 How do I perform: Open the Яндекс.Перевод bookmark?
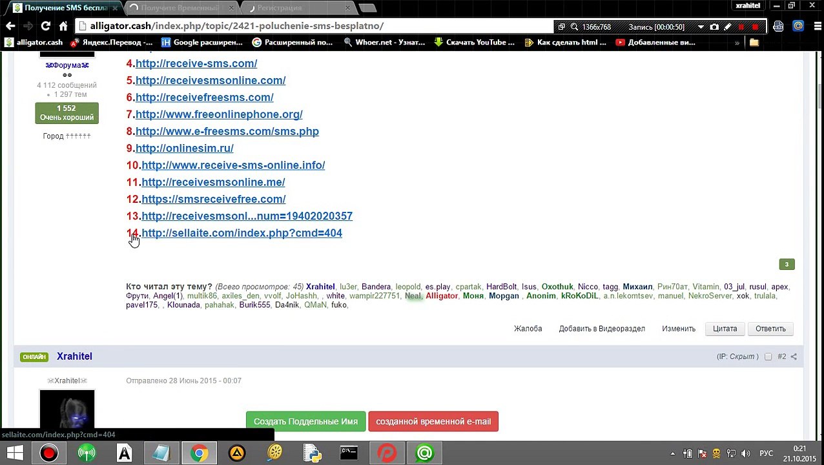click(x=112, y=43)
